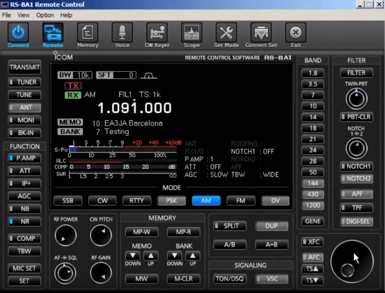Toggle the P.AMP preamp function
385x293 pixels.
point(24,158)
